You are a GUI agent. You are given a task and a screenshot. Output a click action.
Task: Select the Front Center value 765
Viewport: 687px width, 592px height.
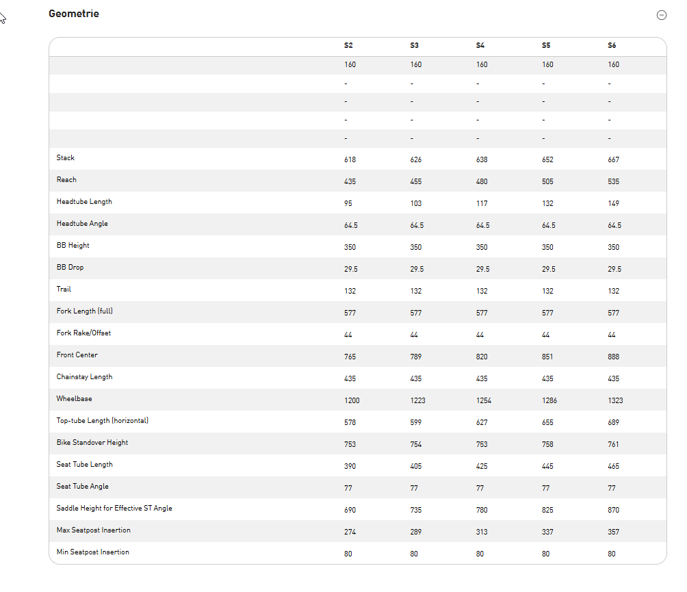pos(350,357)
